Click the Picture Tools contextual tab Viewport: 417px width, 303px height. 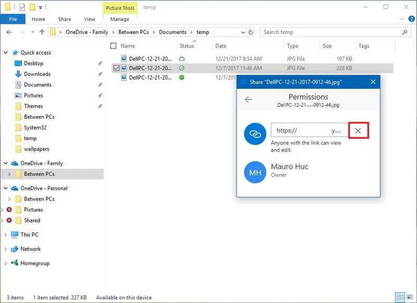(120, 8)
